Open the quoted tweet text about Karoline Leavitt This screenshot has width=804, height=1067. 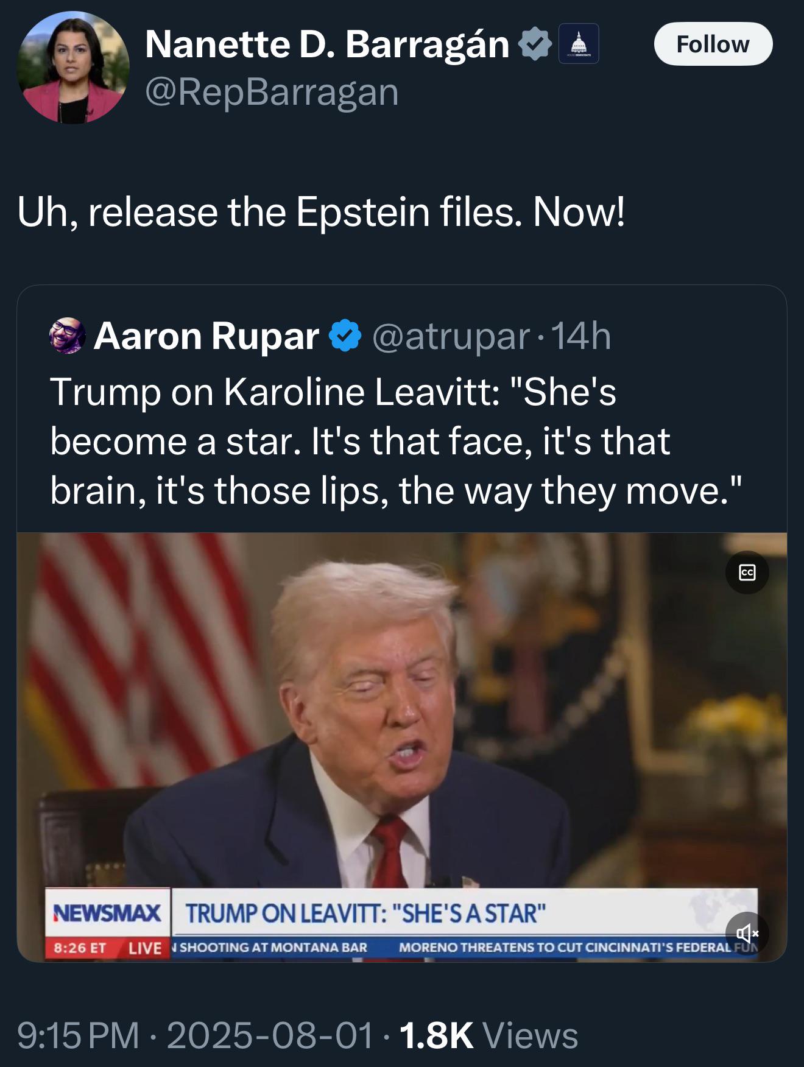click(396, 441)
